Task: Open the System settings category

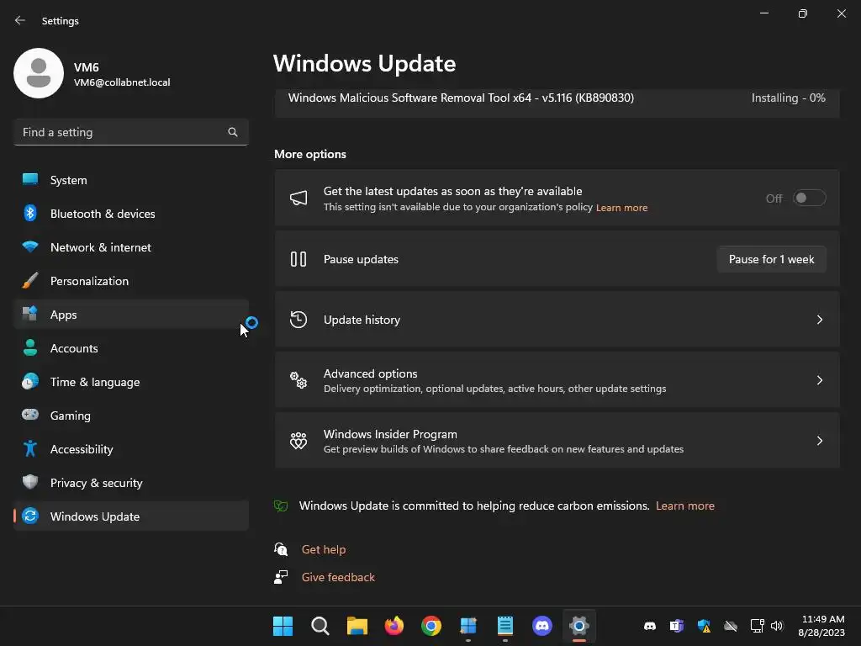Action: 131,180
